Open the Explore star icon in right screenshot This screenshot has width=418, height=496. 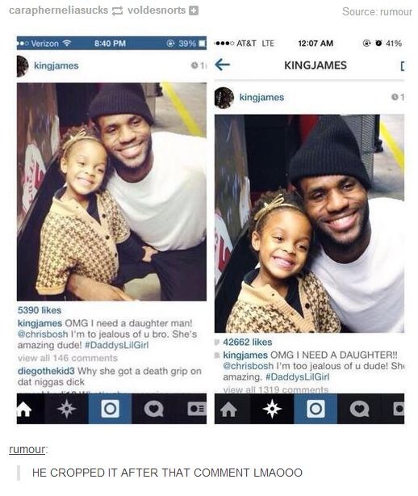pos(272,409)
